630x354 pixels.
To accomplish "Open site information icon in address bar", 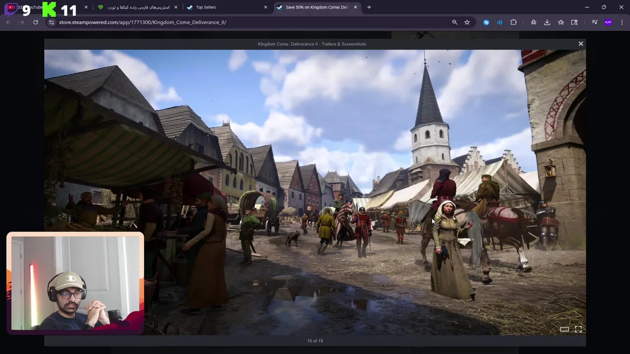I will point(51,22).
